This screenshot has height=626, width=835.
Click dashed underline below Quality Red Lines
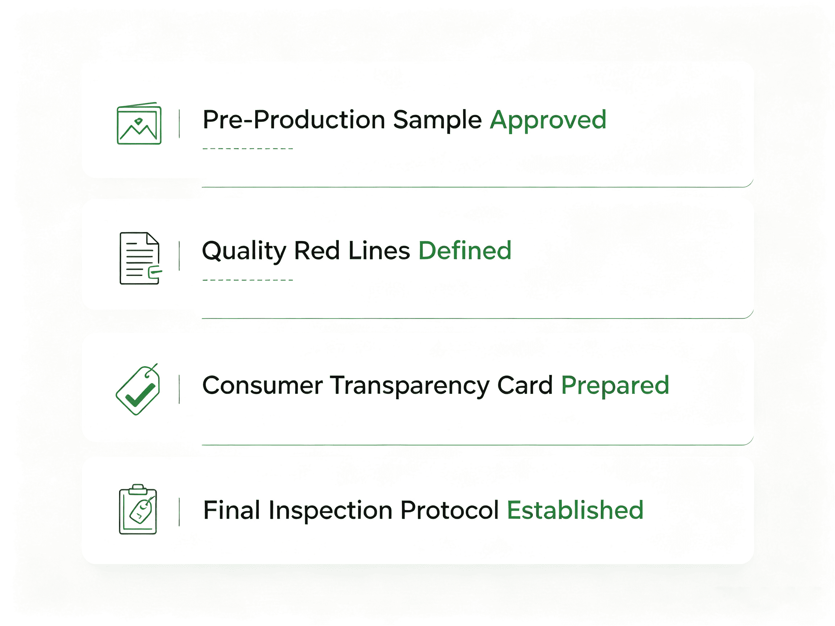tap(248, 280)
